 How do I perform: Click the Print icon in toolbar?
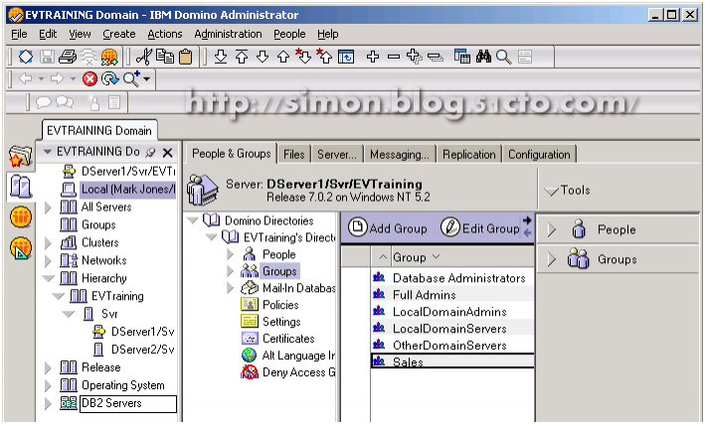(68, 57)
